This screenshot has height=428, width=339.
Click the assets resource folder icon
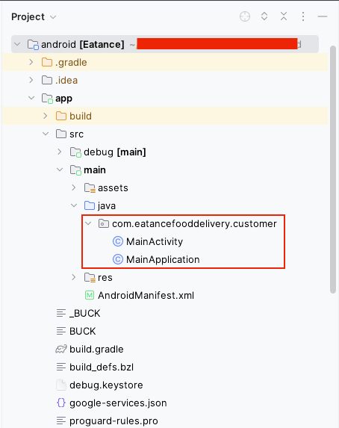(x=90, y=188)
